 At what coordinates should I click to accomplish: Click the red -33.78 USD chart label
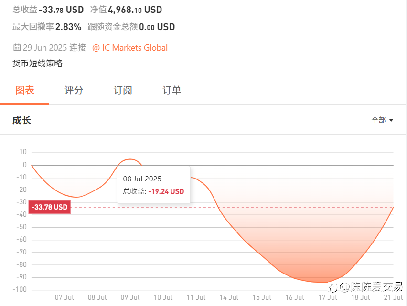click(49, 207)
